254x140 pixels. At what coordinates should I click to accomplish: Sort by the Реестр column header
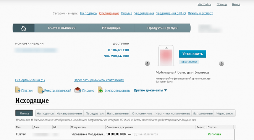(201, 127)
